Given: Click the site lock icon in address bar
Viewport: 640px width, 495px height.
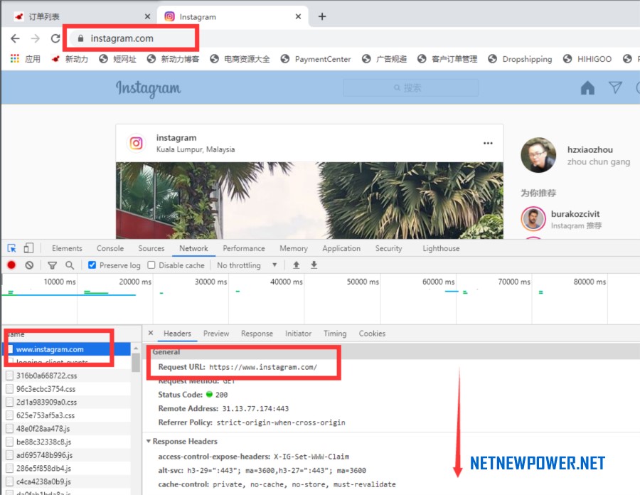Looking at the screenshot, I should [81, 38].
